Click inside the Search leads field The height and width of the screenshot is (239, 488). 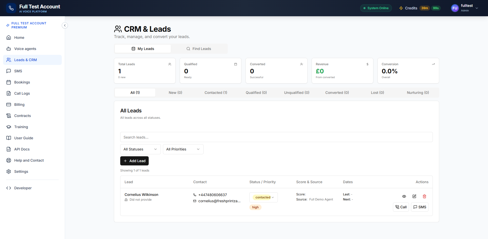(276, 137)
